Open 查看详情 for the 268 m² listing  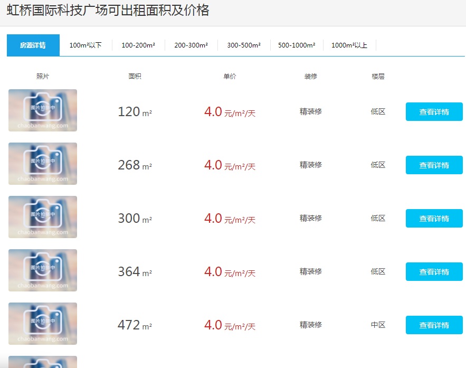[x=434, y=165]
